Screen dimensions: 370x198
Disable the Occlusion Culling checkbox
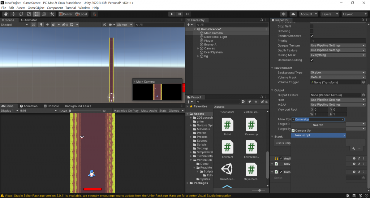click(312, 60)
